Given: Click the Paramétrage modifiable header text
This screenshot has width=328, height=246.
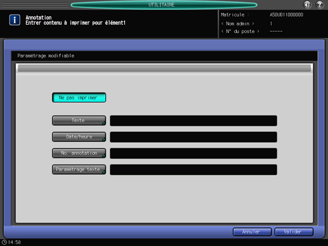Looking at the screenshot, I should tap(46, 56).
